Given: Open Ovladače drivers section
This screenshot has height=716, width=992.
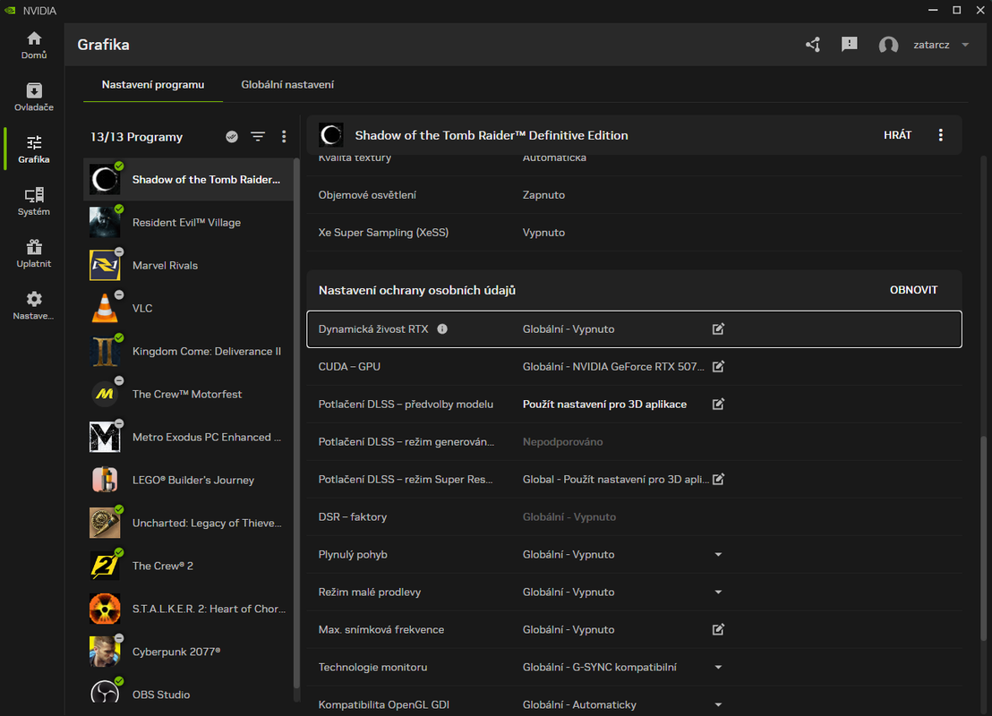Looking at the screenshot, I should 33,98.
